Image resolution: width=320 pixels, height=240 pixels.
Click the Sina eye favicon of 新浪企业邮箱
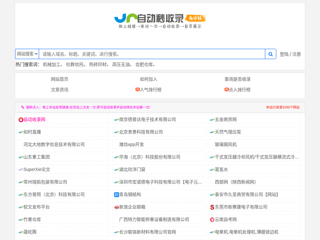coord(116,207)
